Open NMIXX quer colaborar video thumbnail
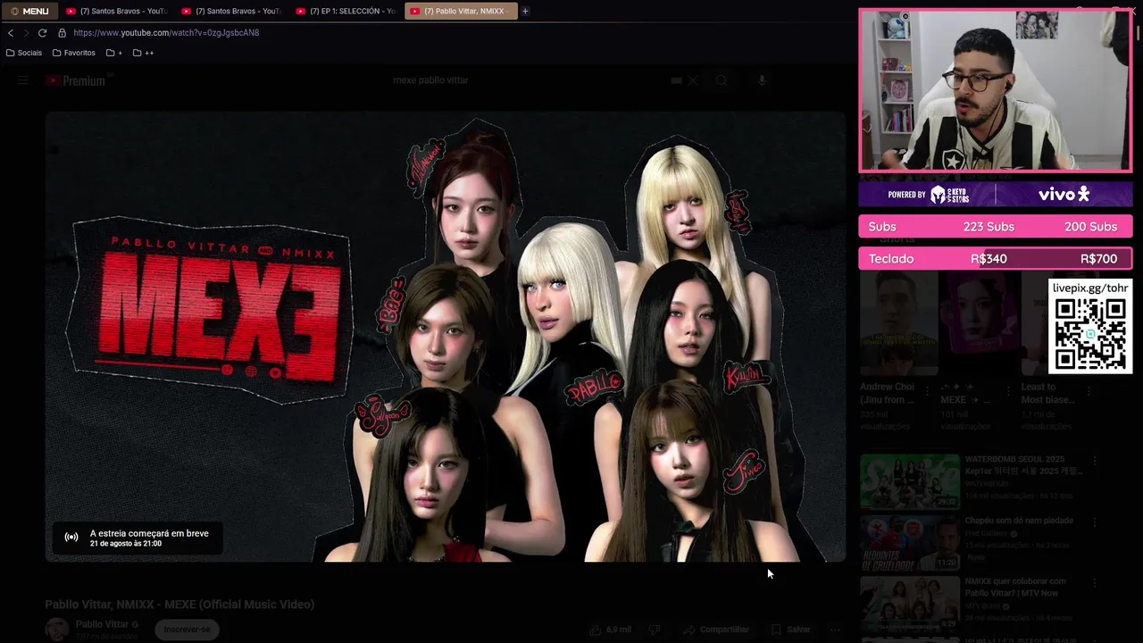Viewport: 1143px width, 643px height. coord(910,603)
